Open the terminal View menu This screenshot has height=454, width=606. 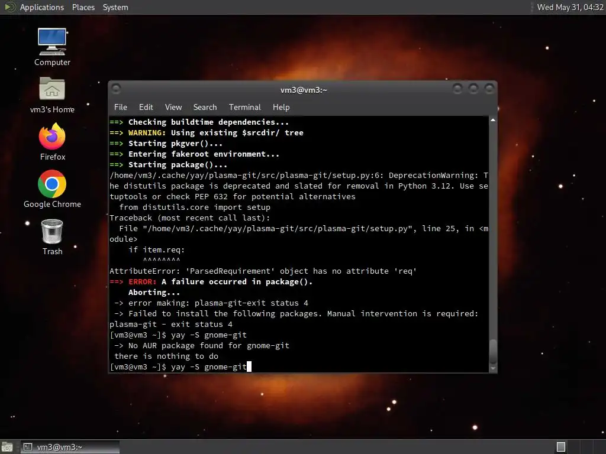tap(173, 107)
